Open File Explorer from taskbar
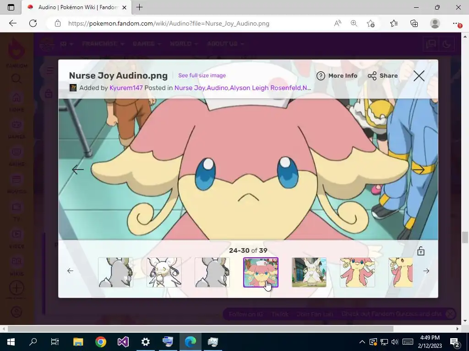 pos(78,341)
